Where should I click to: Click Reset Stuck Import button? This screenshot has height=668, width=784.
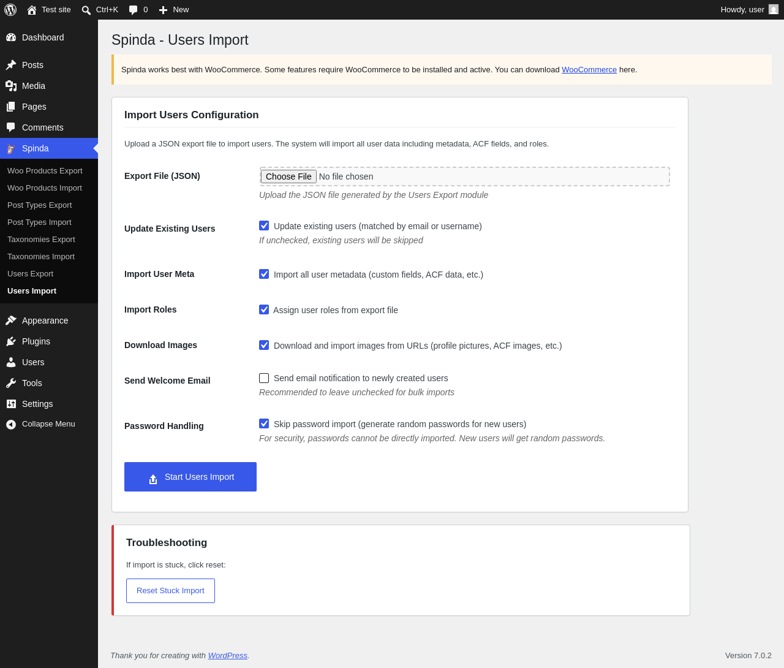click(170, 591)
